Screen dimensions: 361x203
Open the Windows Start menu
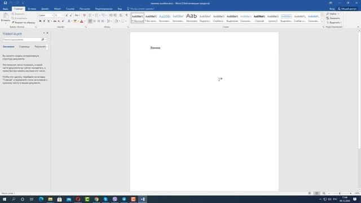pos(5,199)
